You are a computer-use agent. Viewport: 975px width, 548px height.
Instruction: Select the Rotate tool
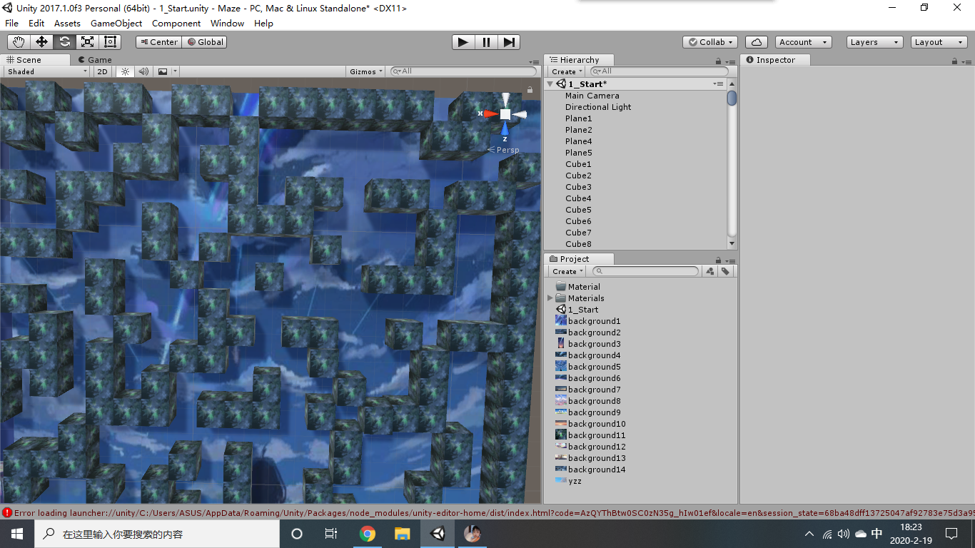pyautogui.click(x=64, y=42)
